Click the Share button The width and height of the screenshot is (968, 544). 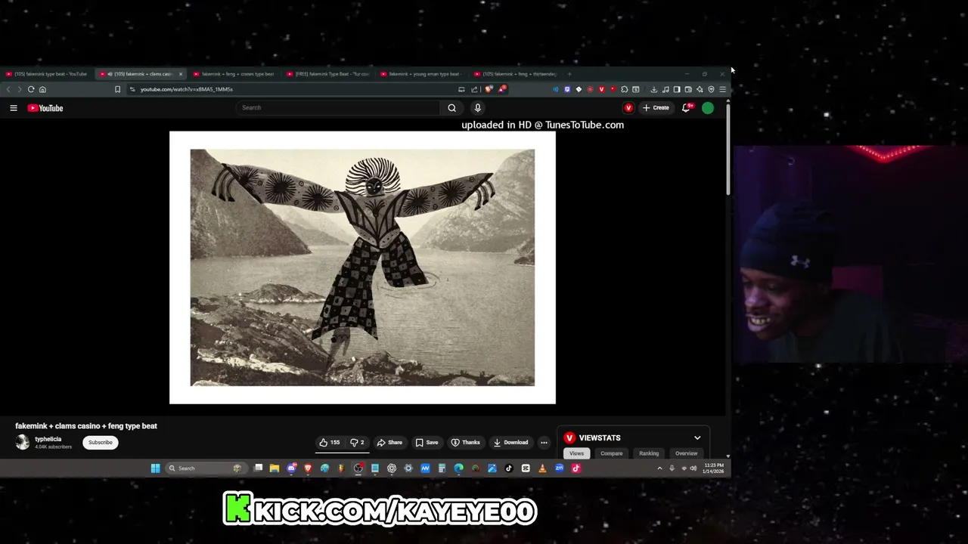389,443
